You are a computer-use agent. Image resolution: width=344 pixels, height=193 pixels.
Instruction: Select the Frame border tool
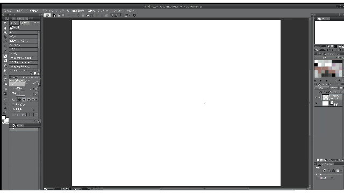(x=5, y=103)
